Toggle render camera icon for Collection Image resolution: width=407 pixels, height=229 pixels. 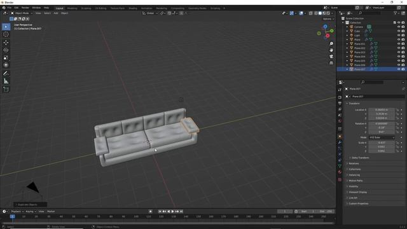click(403, 23)
